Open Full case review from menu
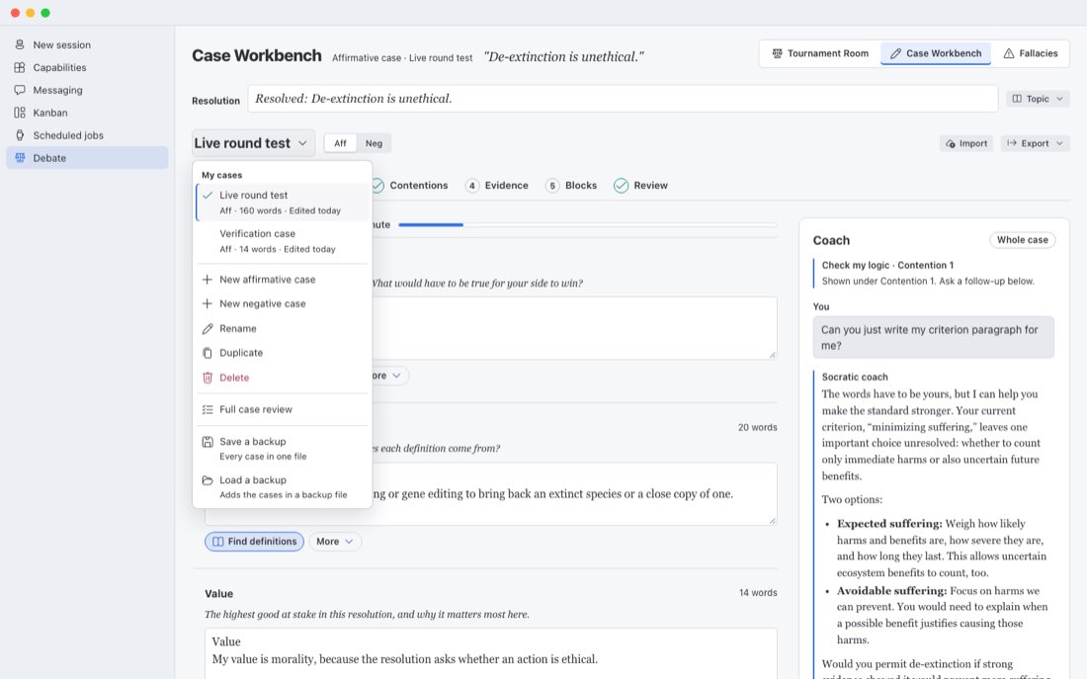This screenshot has height=679, width=1087. pyautogui.click(x=283, y=410)
